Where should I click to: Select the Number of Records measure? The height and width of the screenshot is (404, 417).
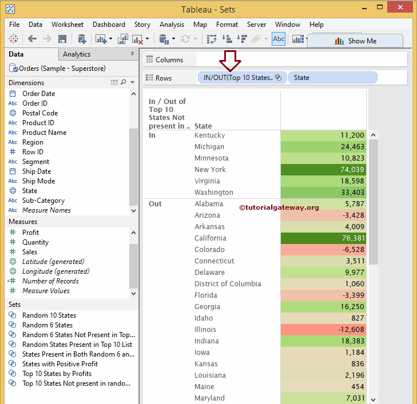(50, 281)
